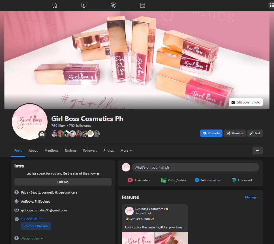Click the What's on your mind field
This screenshot has width=274, height=244.
click(195, 167)
